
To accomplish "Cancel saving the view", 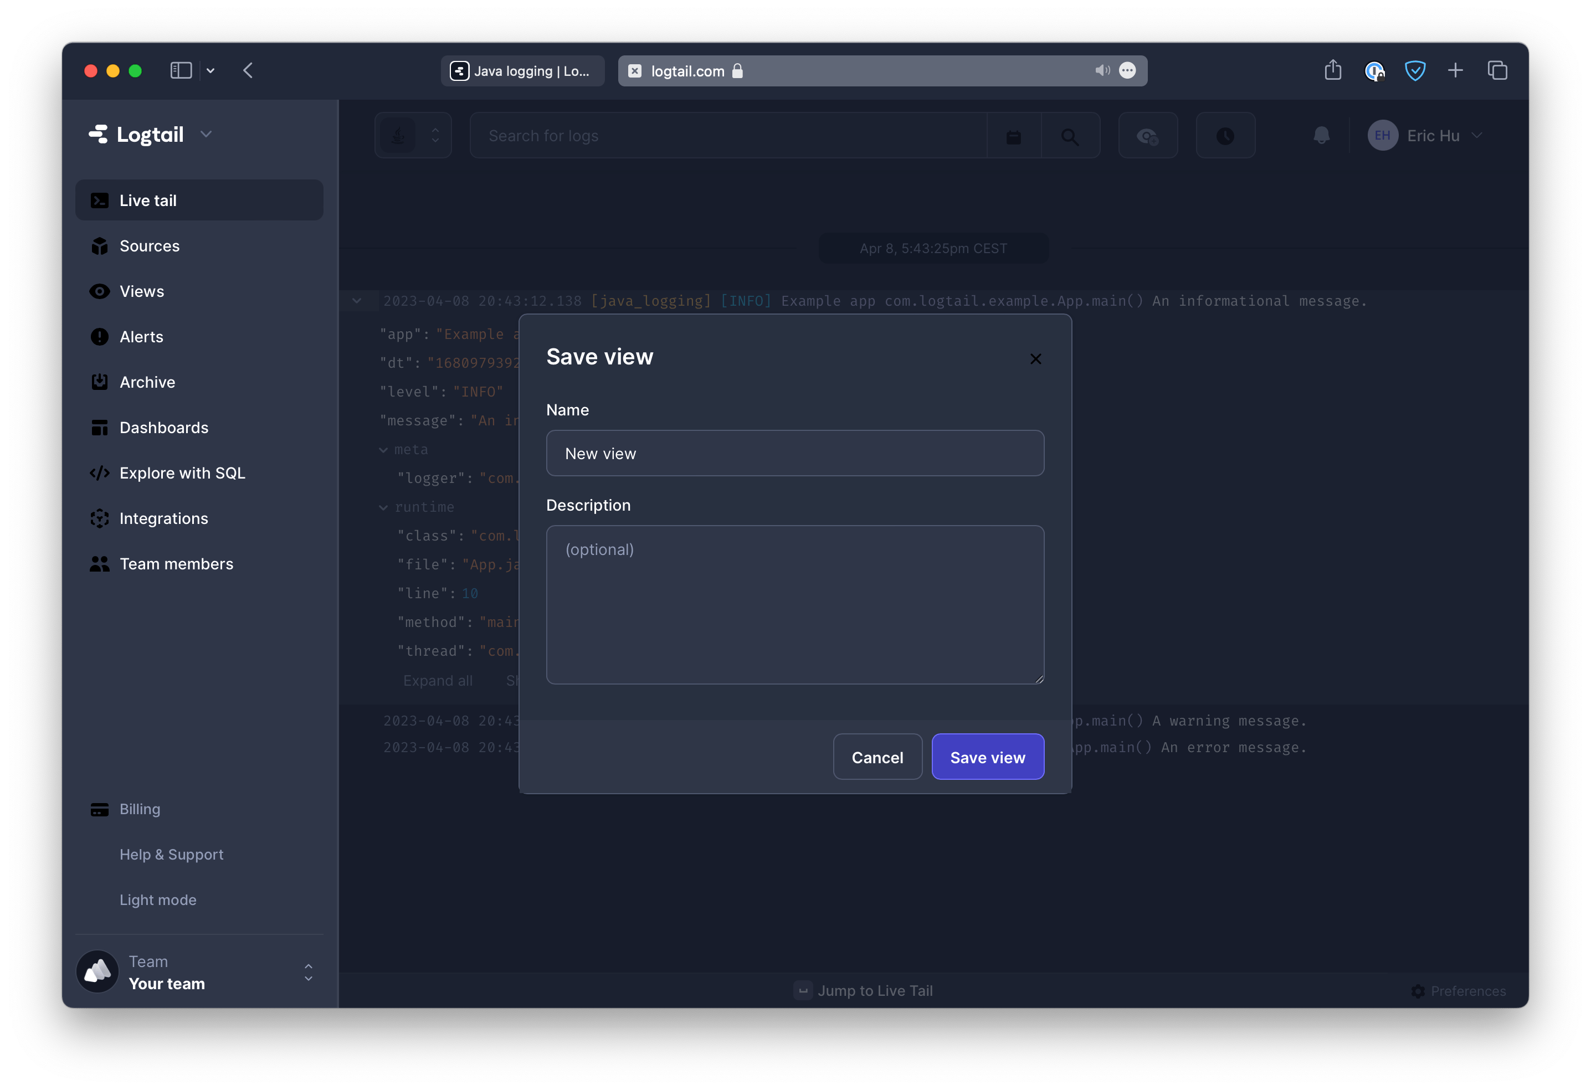I will click(x=877, y=757).
